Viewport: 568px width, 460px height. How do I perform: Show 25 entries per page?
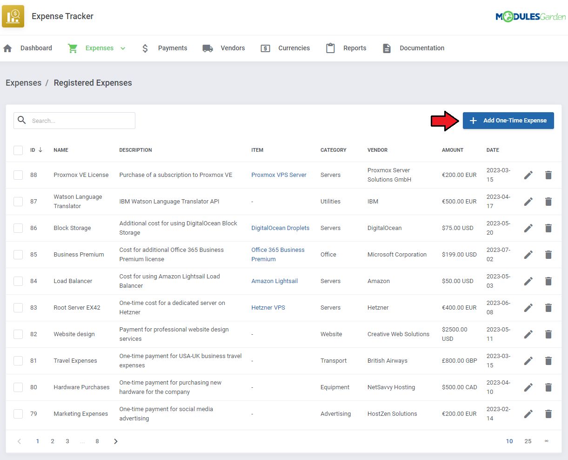[x=528, y=441]
